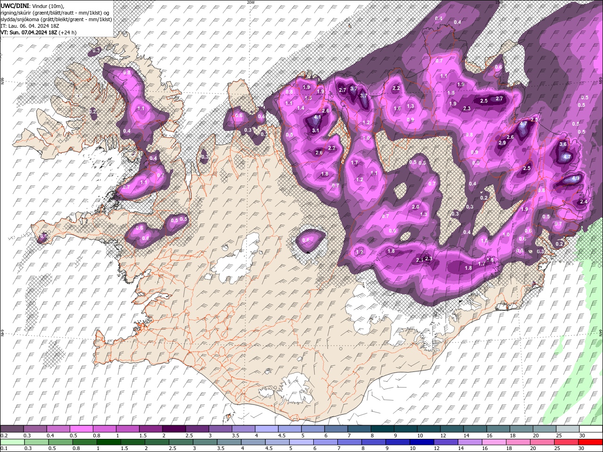
Task: Click the '2.5' label on the green scale
Action: (172, 449)
